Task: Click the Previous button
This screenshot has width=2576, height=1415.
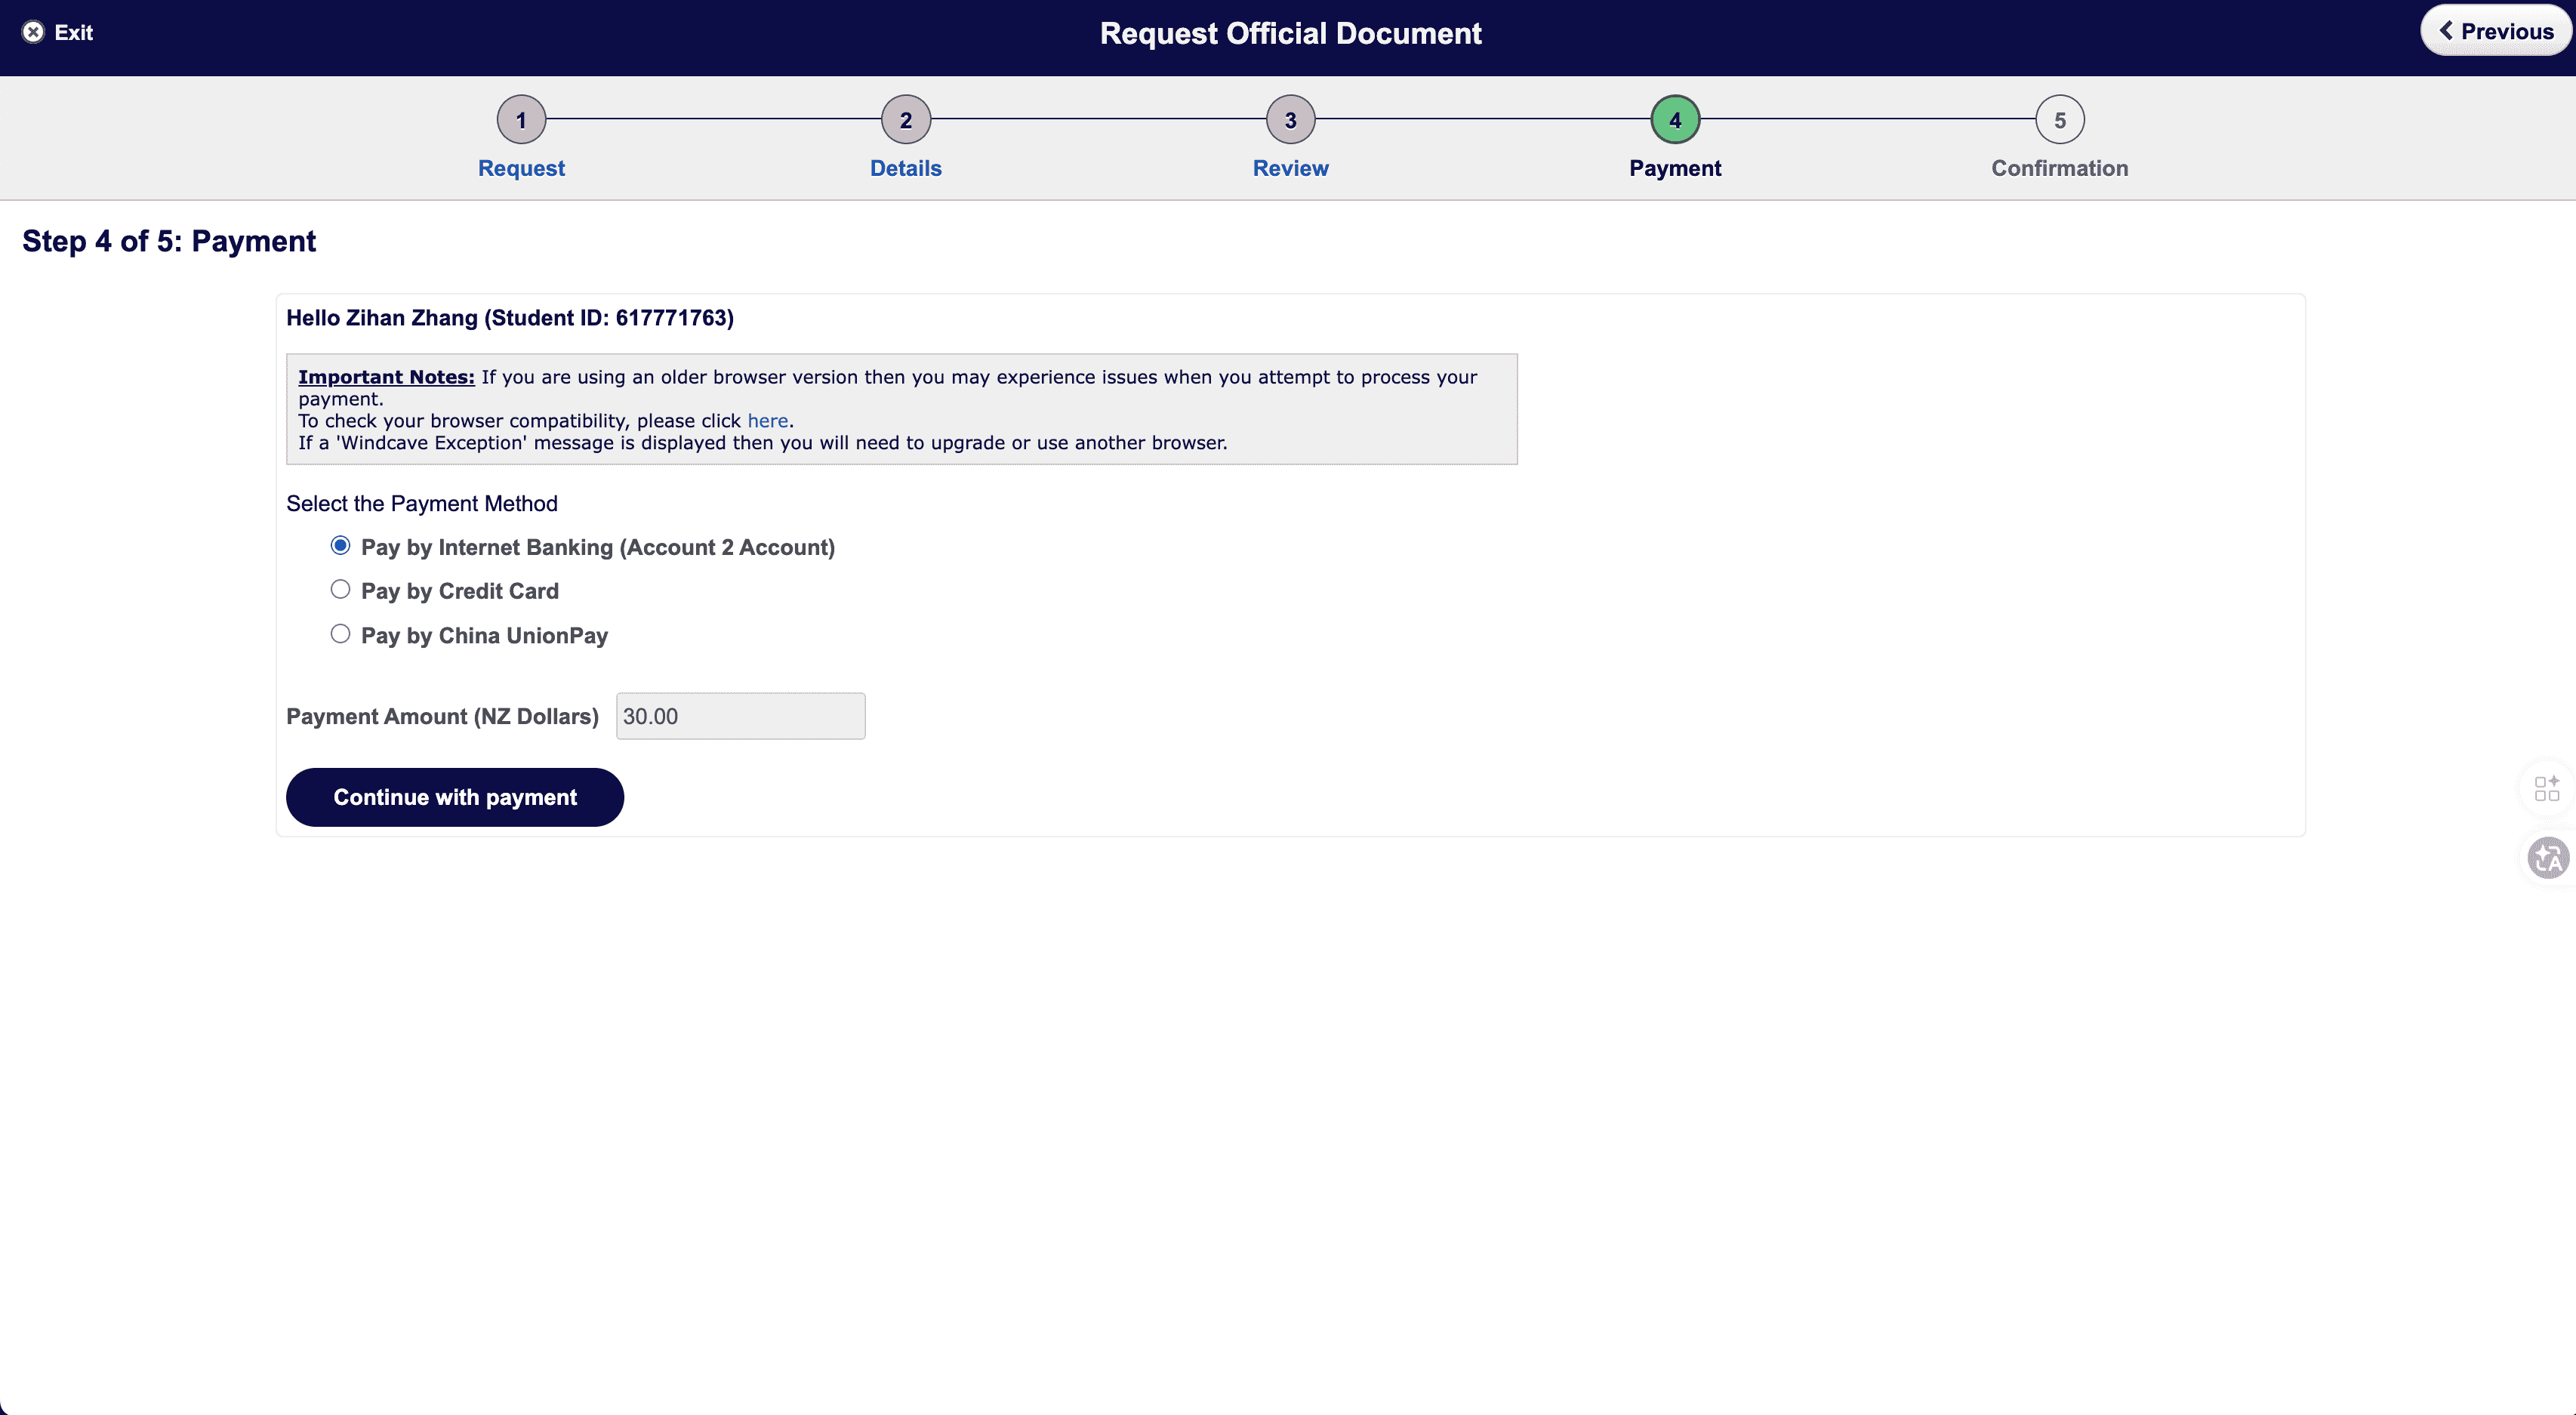Action: (x=2494, y=30)
